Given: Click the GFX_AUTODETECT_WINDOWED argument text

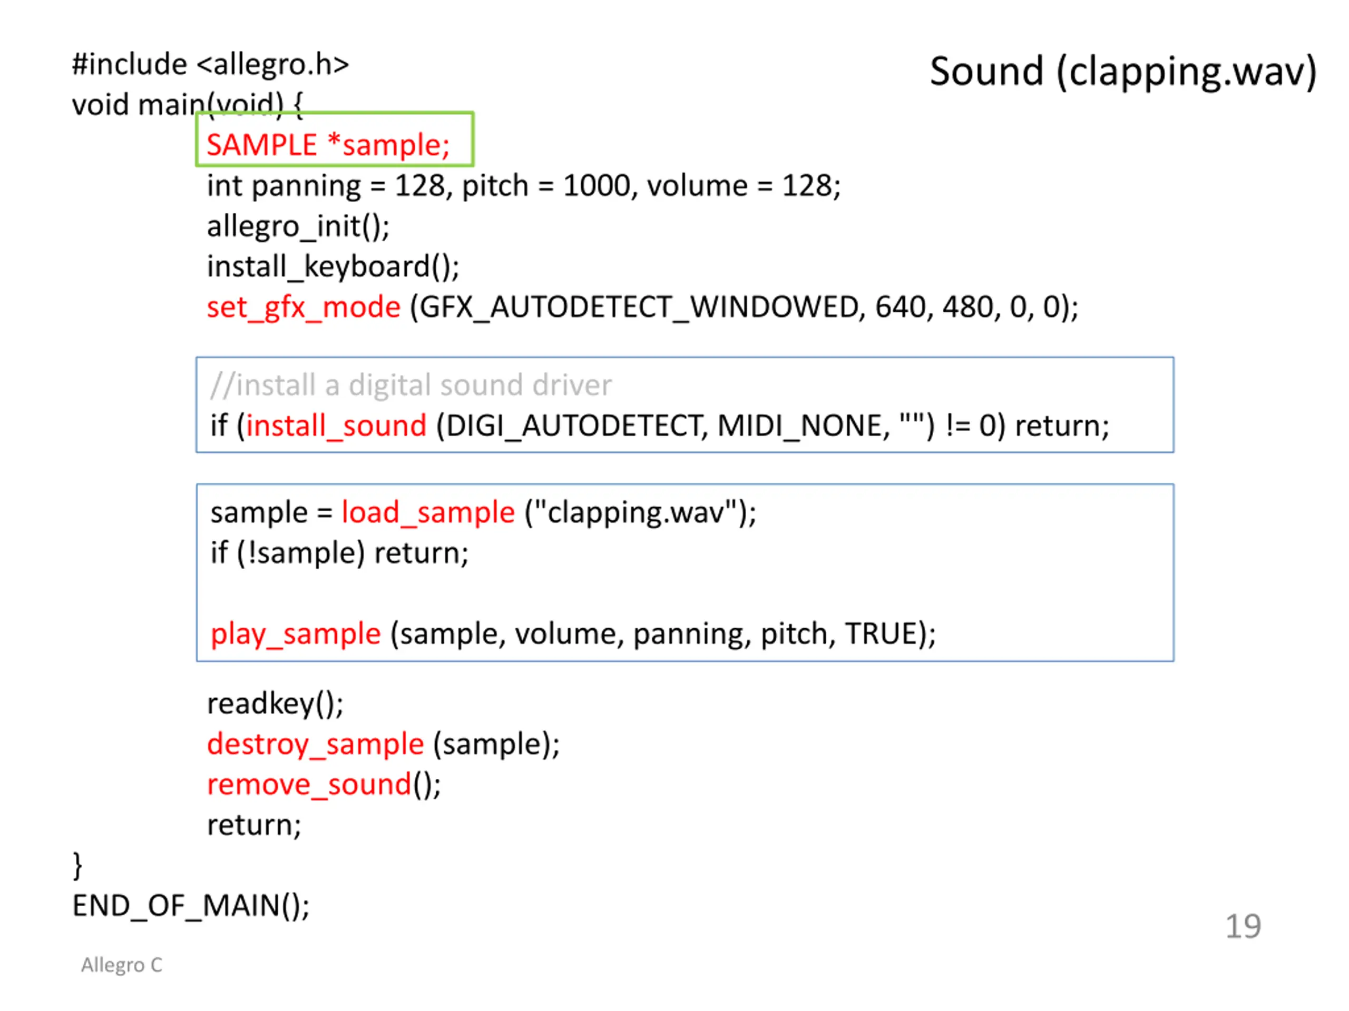Looking at the screenshot, I should pyautogui.click(x=639, y=307).
